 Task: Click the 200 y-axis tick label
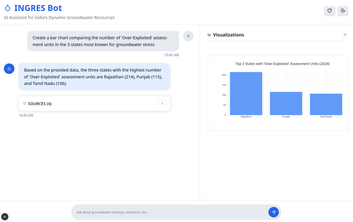coord(224,75)
